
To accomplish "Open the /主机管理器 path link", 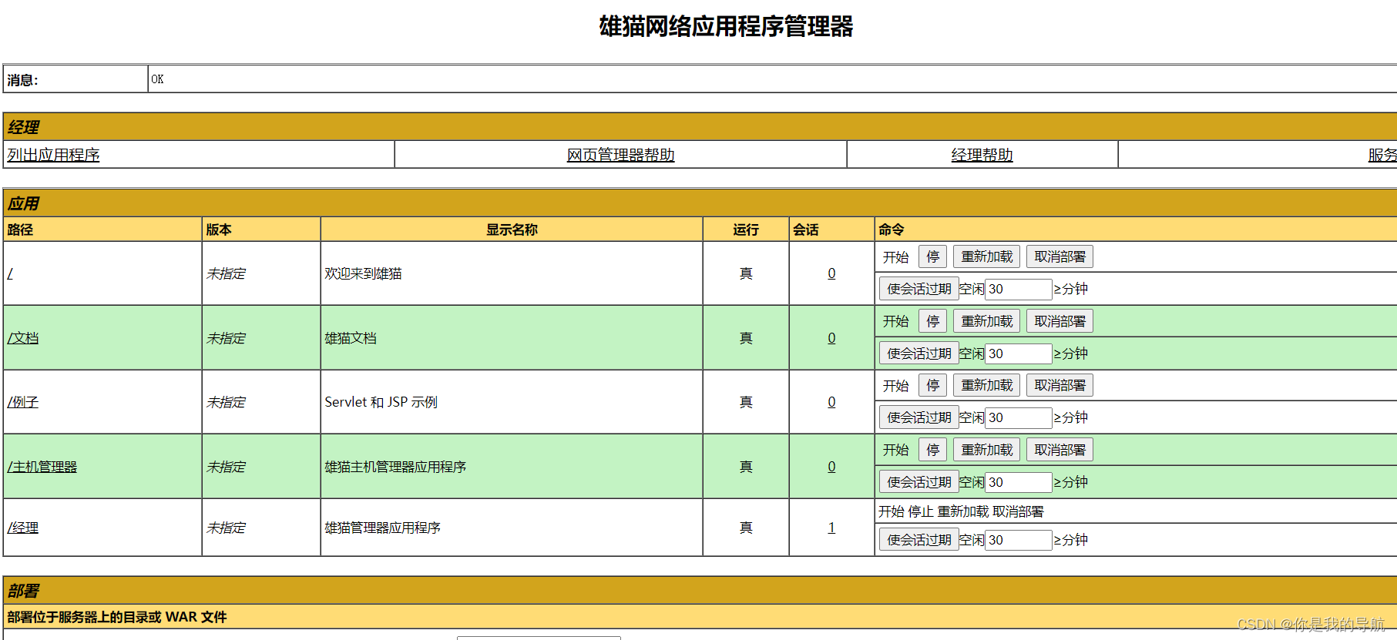I will (x=42, y=467).
